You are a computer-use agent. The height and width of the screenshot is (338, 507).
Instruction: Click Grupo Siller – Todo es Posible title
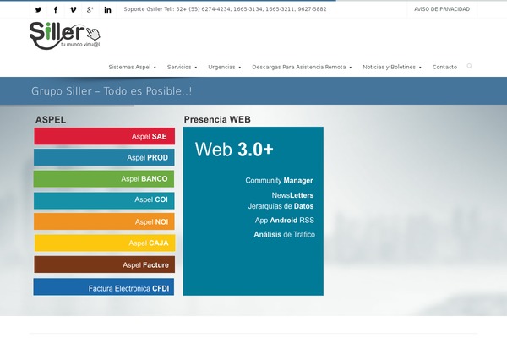pos(112,91)
